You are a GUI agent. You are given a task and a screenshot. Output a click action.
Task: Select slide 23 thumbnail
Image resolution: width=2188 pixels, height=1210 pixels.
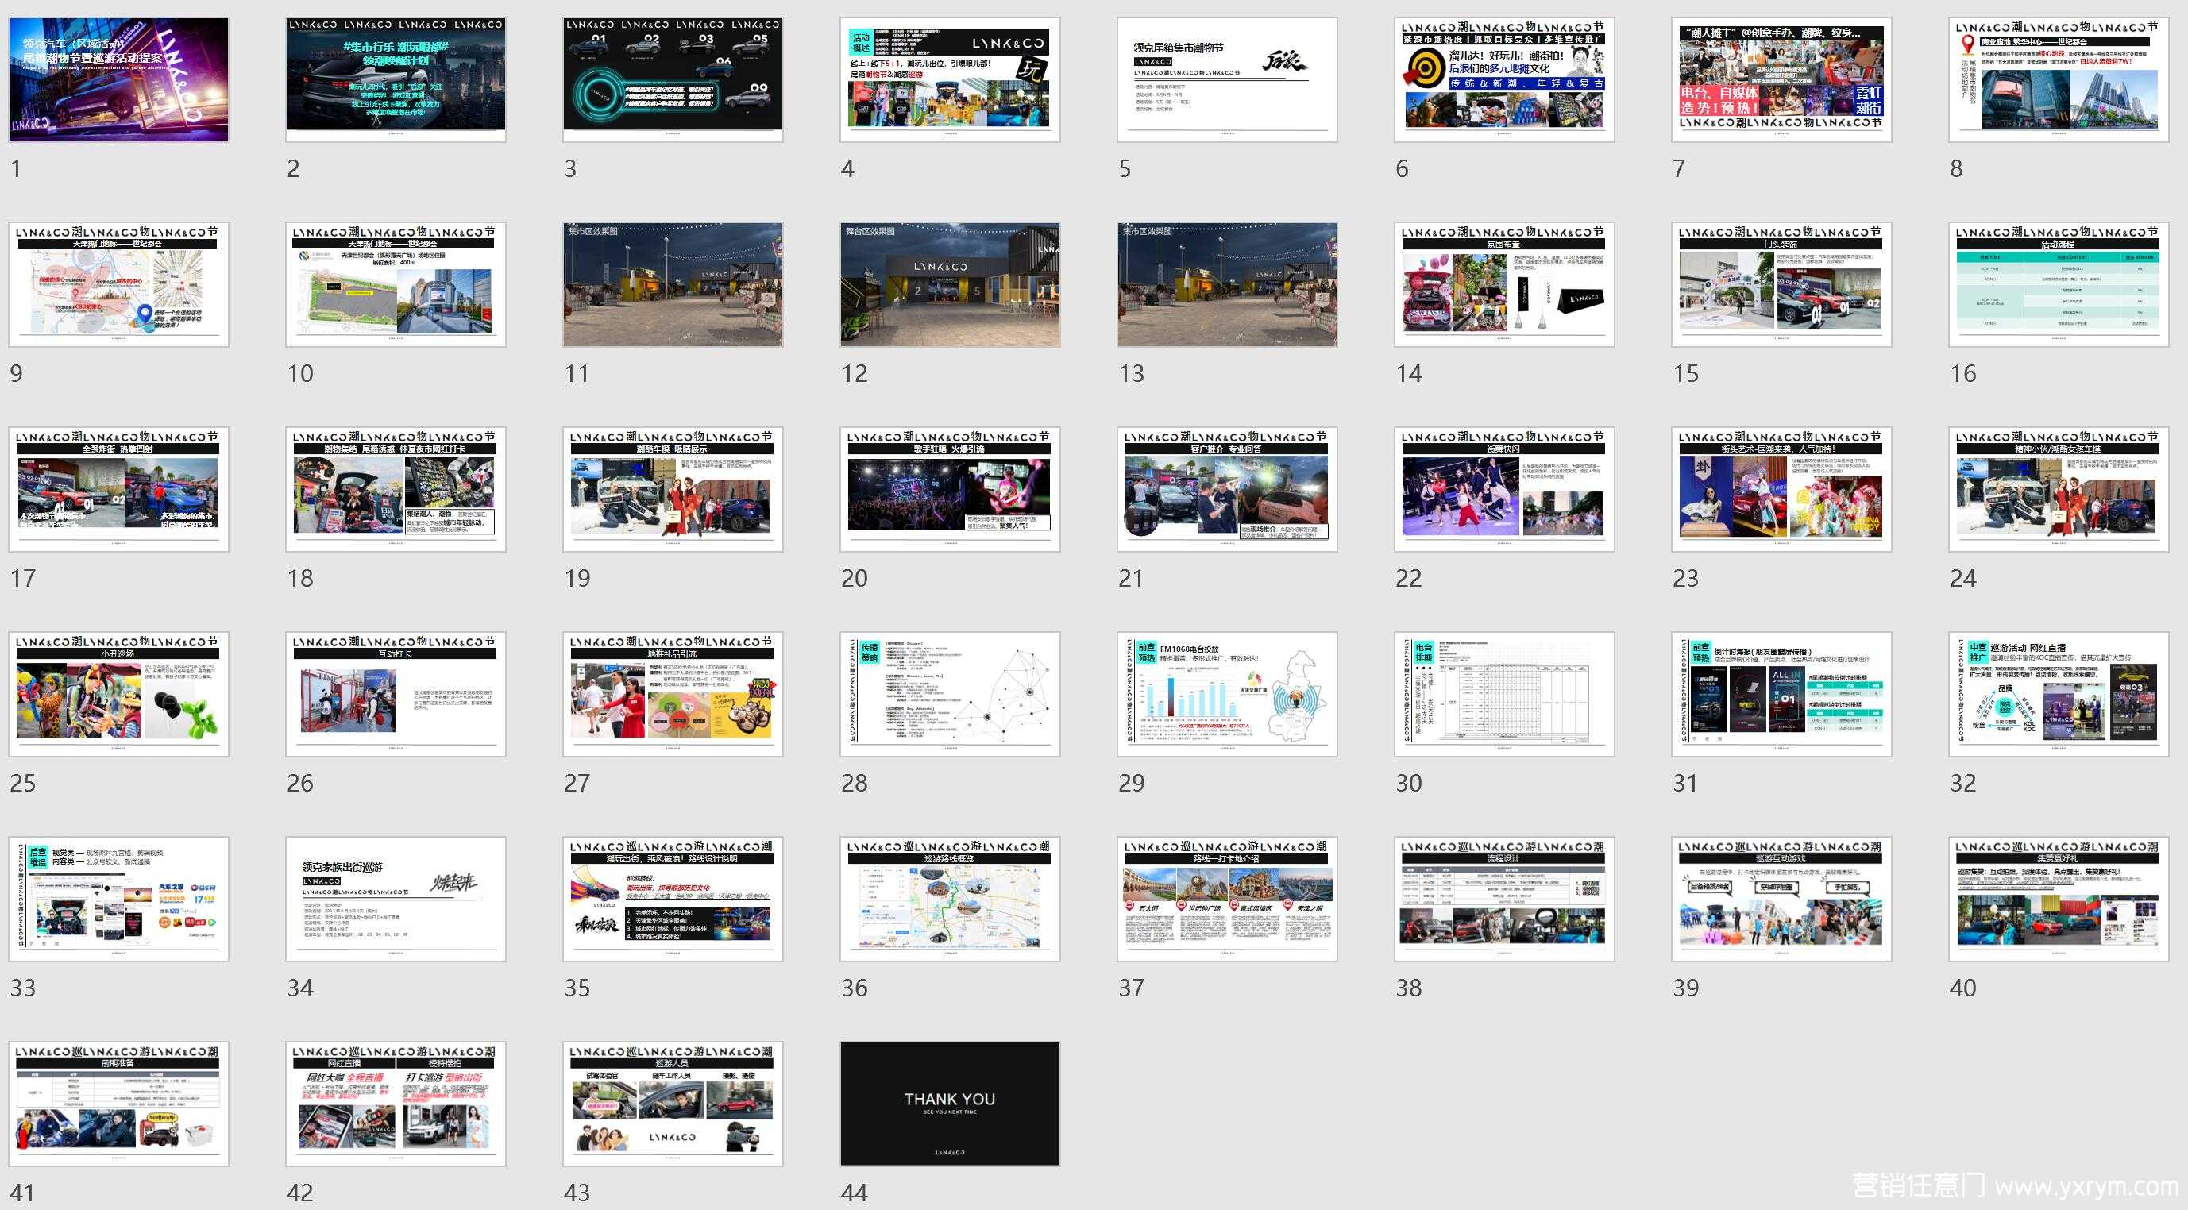click(x=1782, y=489)
